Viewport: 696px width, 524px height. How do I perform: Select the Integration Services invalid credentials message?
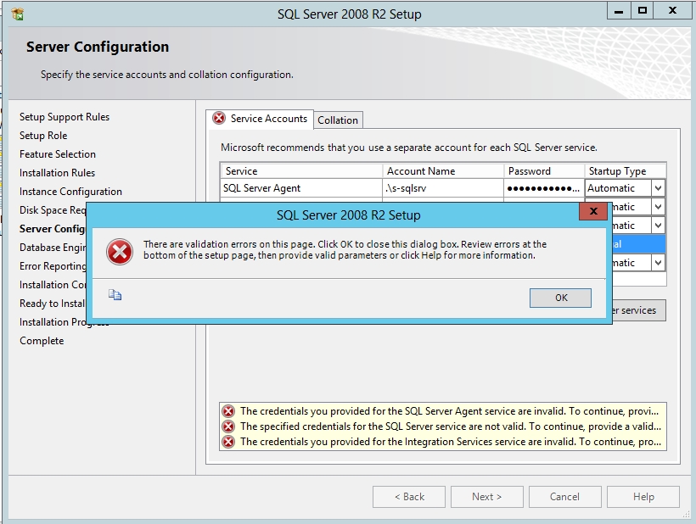point(451,442)
